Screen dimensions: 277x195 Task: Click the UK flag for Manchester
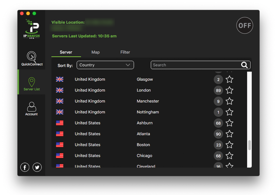point(60,101)
